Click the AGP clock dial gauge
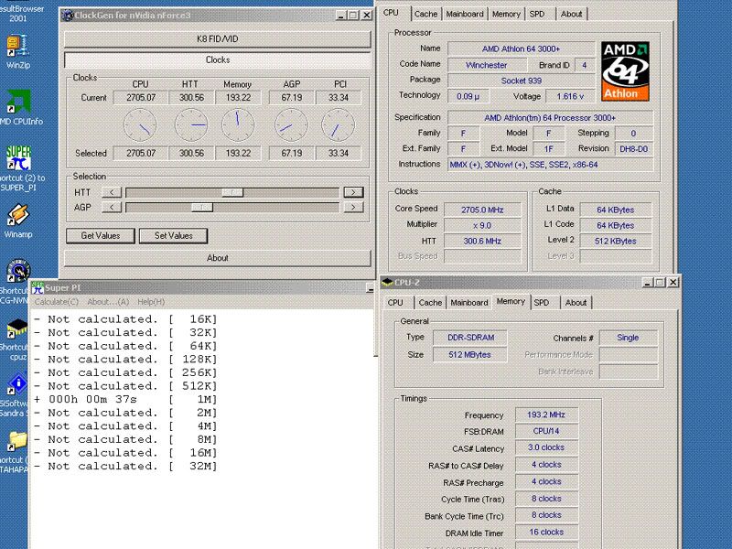The width and height of the screenshot is (732, 549). [291, 125]
